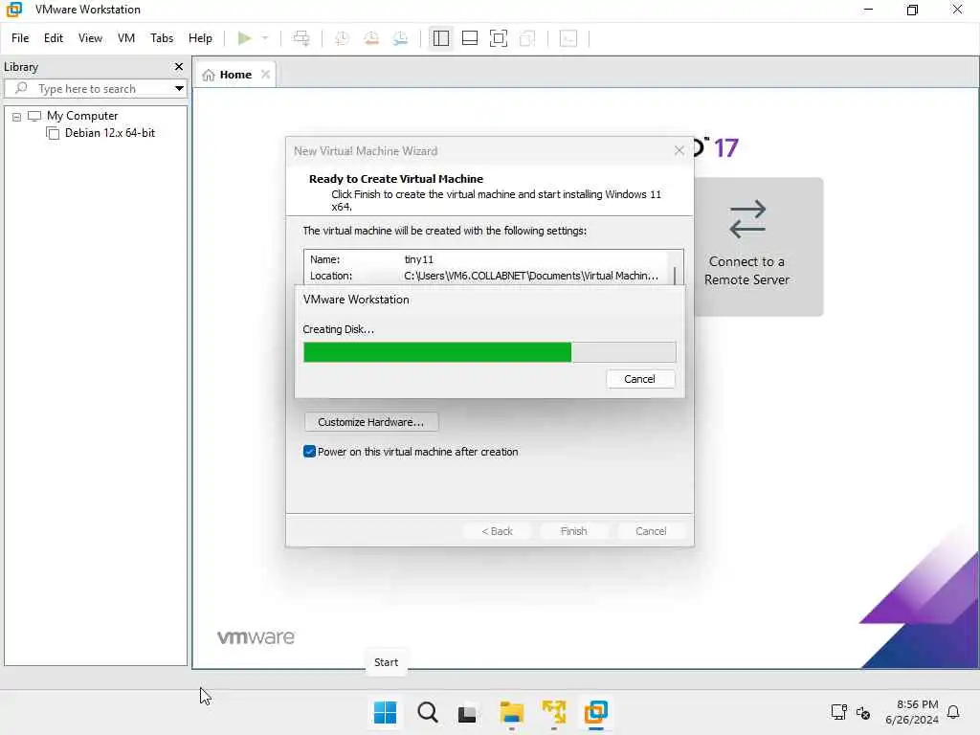Image resolution: width=980 pixels, height=735 pixels.
Task: Open the library search filter dropdown
Action: [x=179, y=88]
